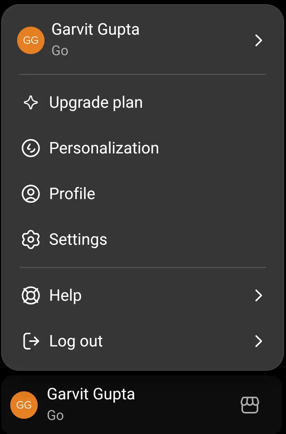
Task: Select the Help label
Action: coord(65,295)
